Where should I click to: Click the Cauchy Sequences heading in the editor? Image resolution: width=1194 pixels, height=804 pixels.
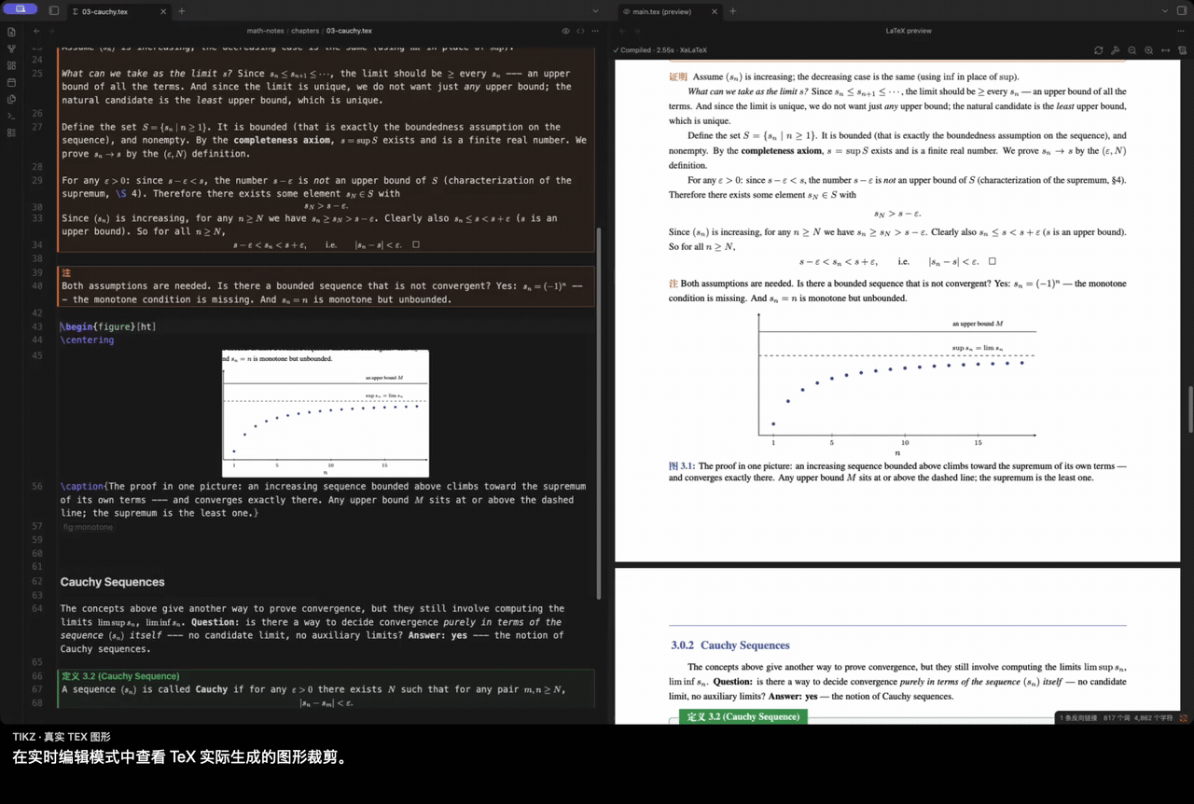[113, 582]
